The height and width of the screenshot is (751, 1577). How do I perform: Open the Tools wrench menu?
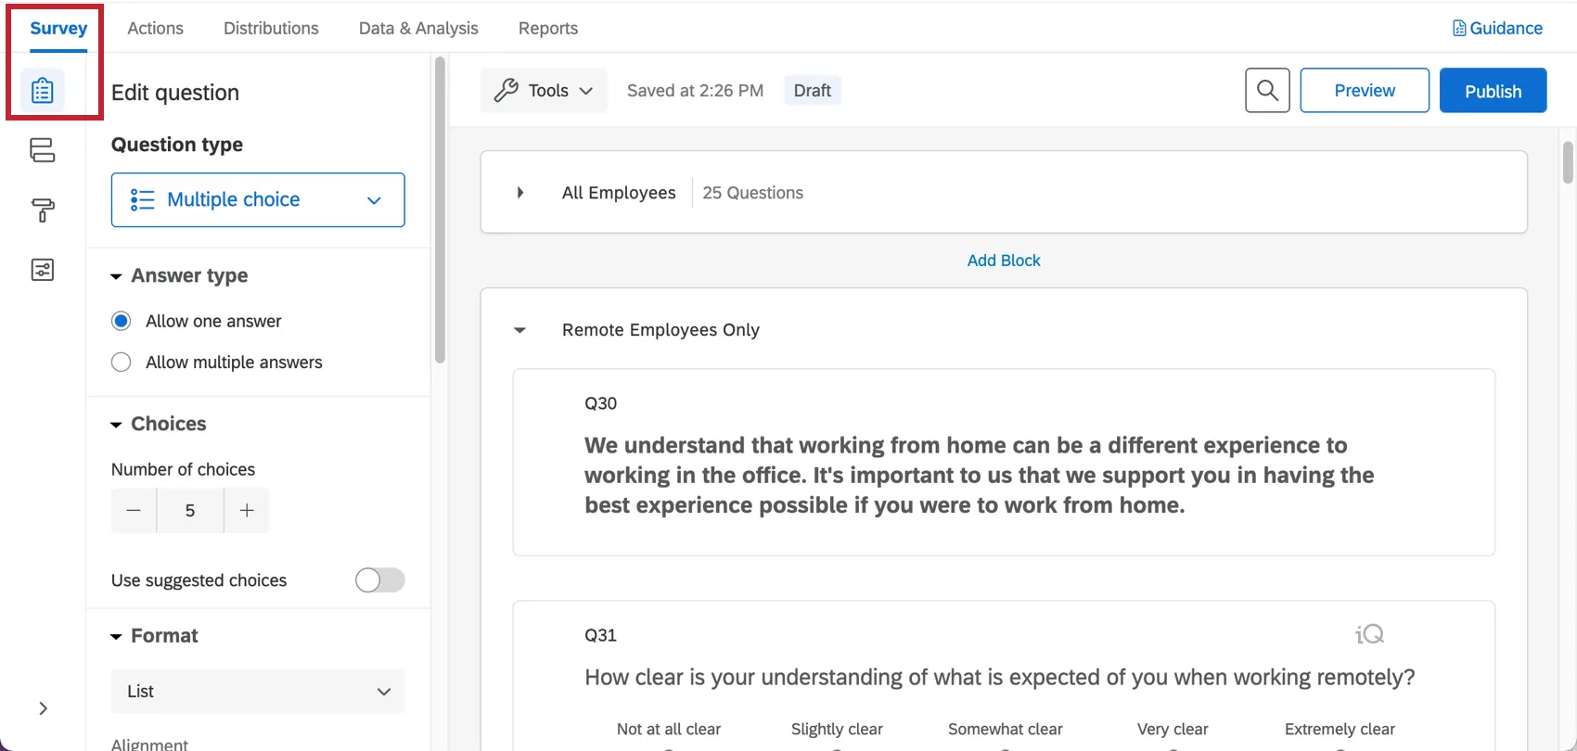(x=544, y=91)
